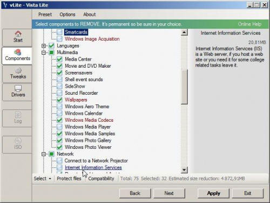
Task: Click Compatibility in the toolbar
Action: 101,179
